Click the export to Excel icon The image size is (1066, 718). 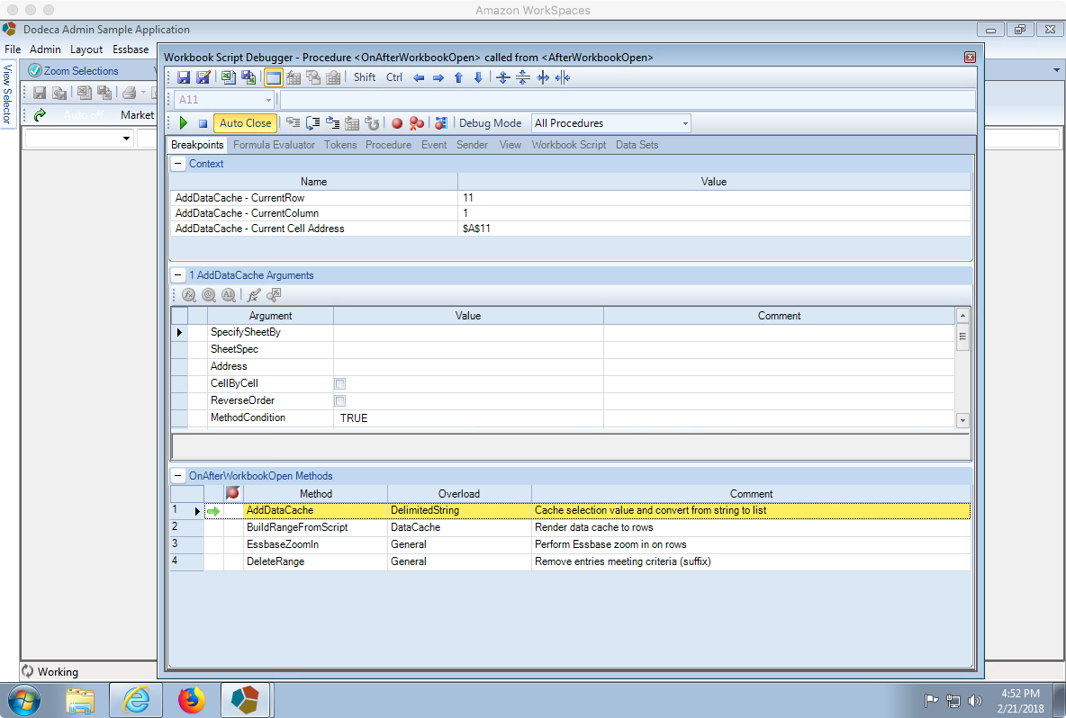(229, 77)
